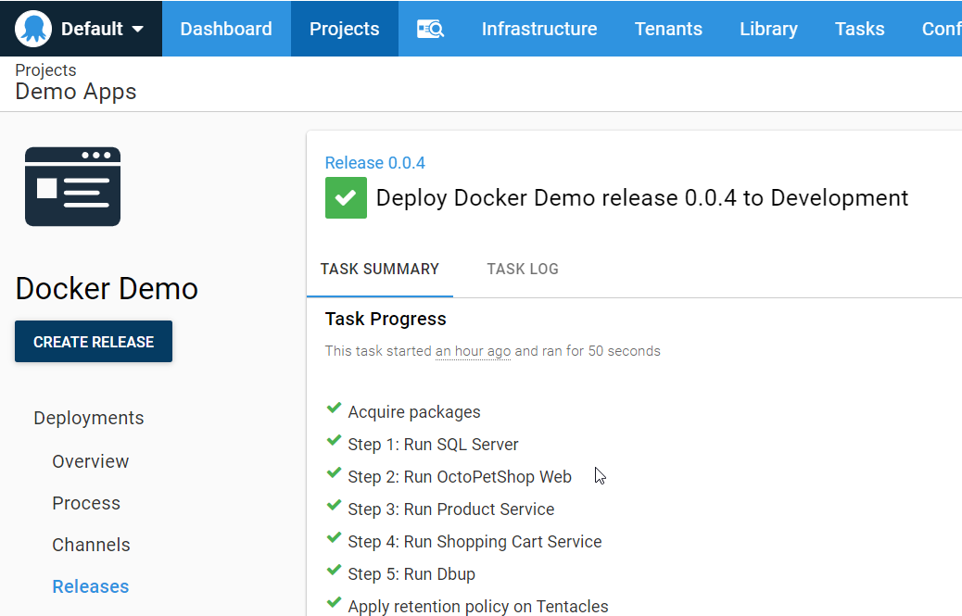Image resolution: width=962 pixels, height=616 pixels.
Task: Click the green deployment success checkmark icon
Action: pyautogui.click(x=346, y=198)
